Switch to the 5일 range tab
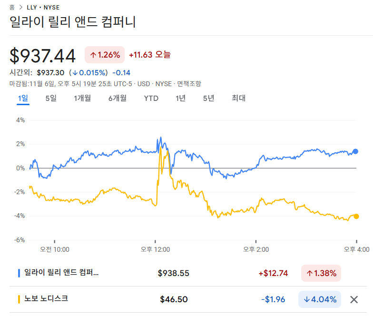Image resolution: width=373 pixels, height=316 pixels. pos(51,99)
